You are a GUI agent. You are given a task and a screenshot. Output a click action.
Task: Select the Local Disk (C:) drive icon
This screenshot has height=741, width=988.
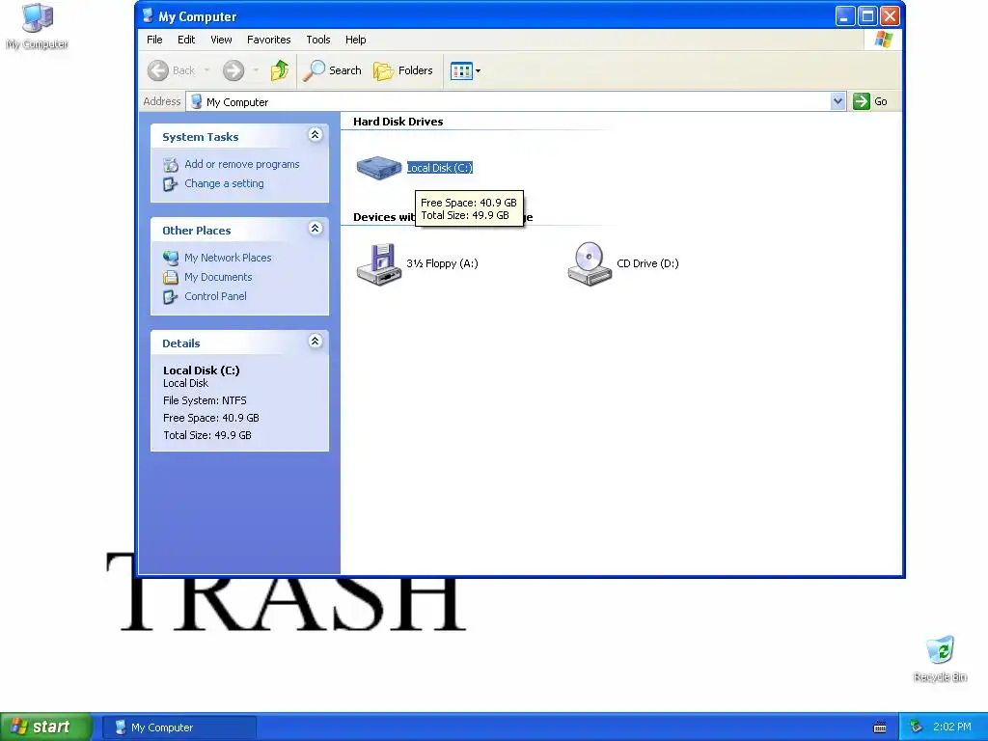[x=378, y=168]
